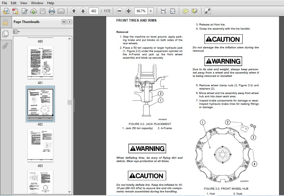Click the caption 'FIGURE 2-3. FRONT WHEEL HUB'
Image resolution: width=284 pixels, height=196 pixels.
[226, 189]
